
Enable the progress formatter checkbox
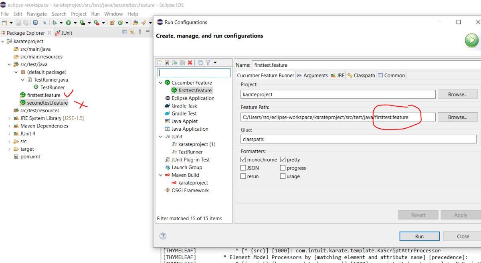coord(283,168)
